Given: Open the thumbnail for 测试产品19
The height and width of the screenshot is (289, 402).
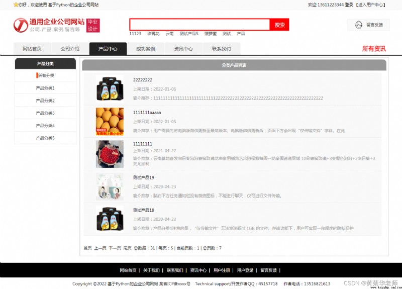Looking at the screenshot, I should pos(110,186).
